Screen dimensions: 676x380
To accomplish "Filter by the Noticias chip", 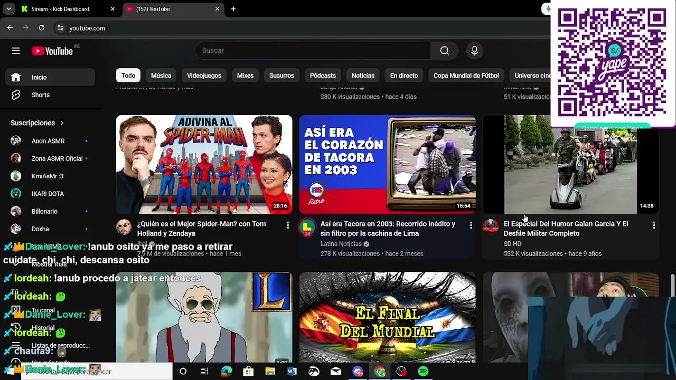I will click(x=363, y=75).
